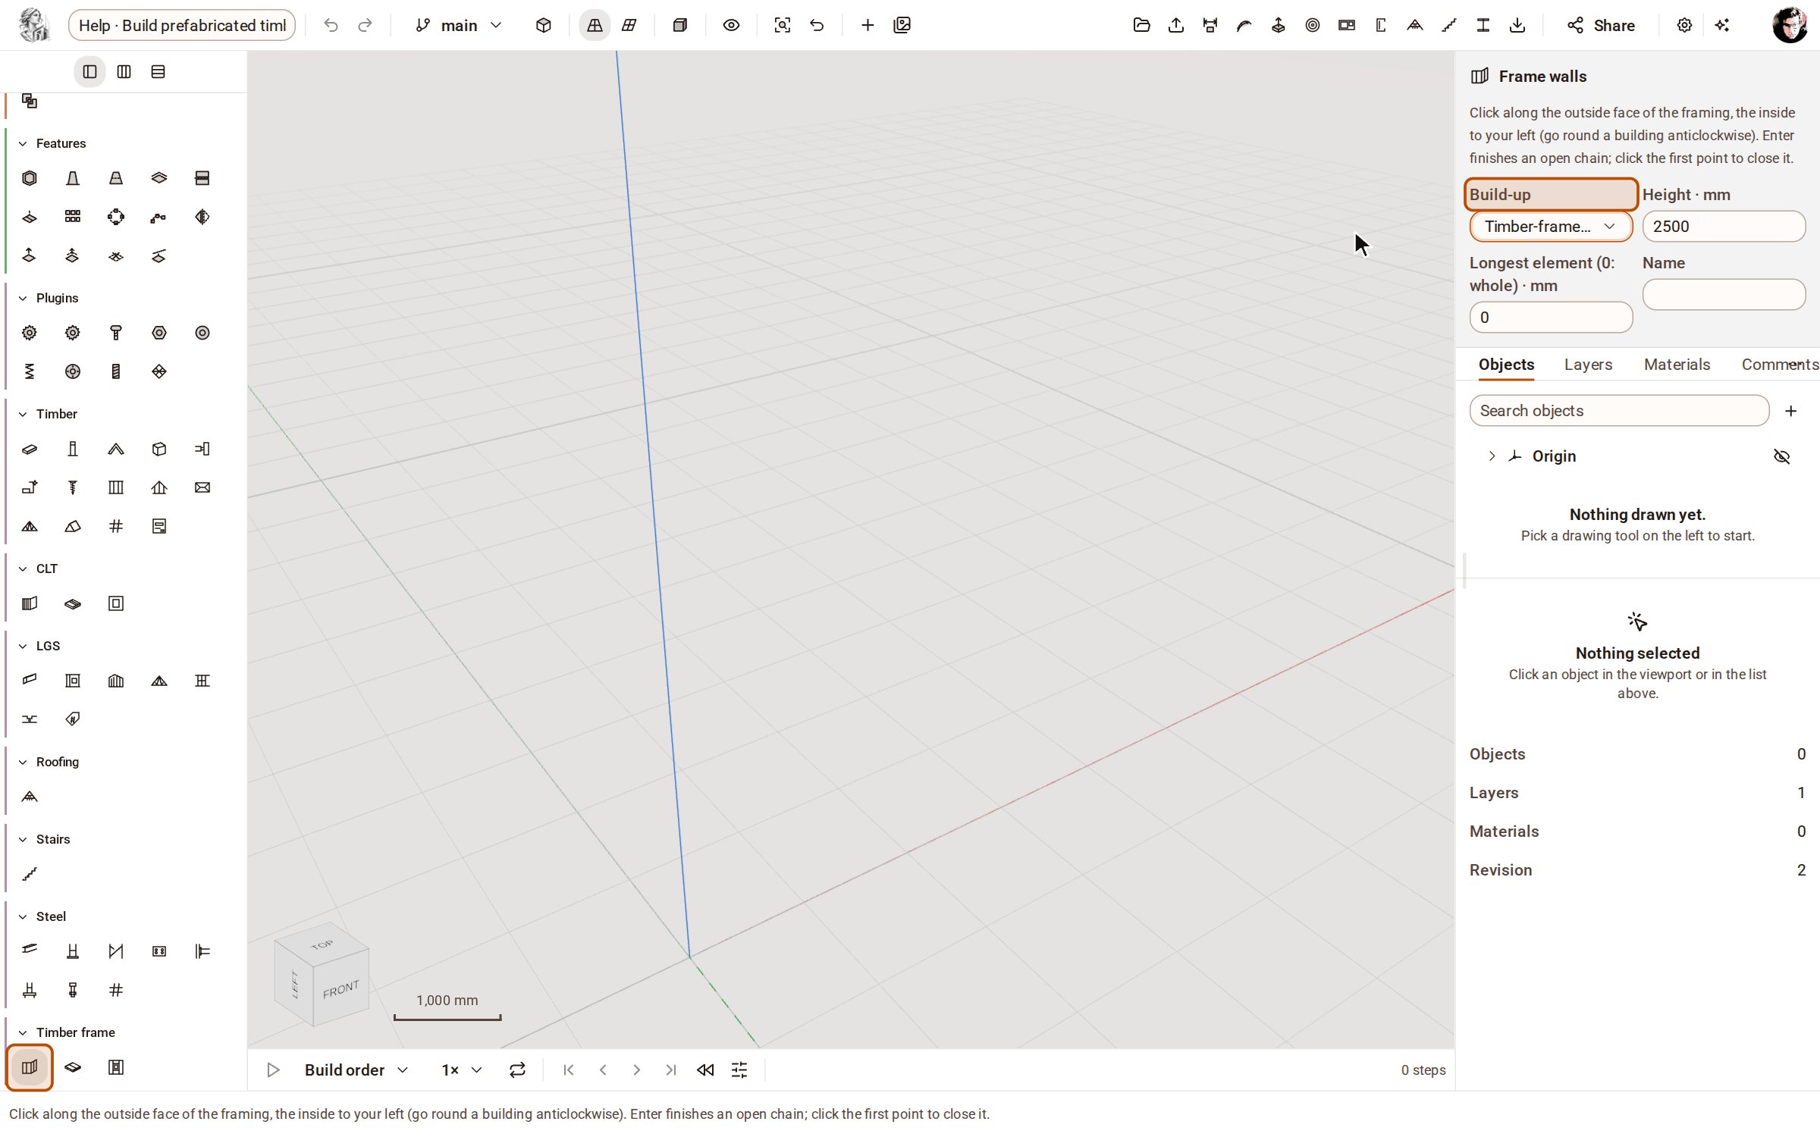This screenshot has height=1137, width=1820.
Task: Click the play button in timeline
Action: click(x=273, y=1070)
